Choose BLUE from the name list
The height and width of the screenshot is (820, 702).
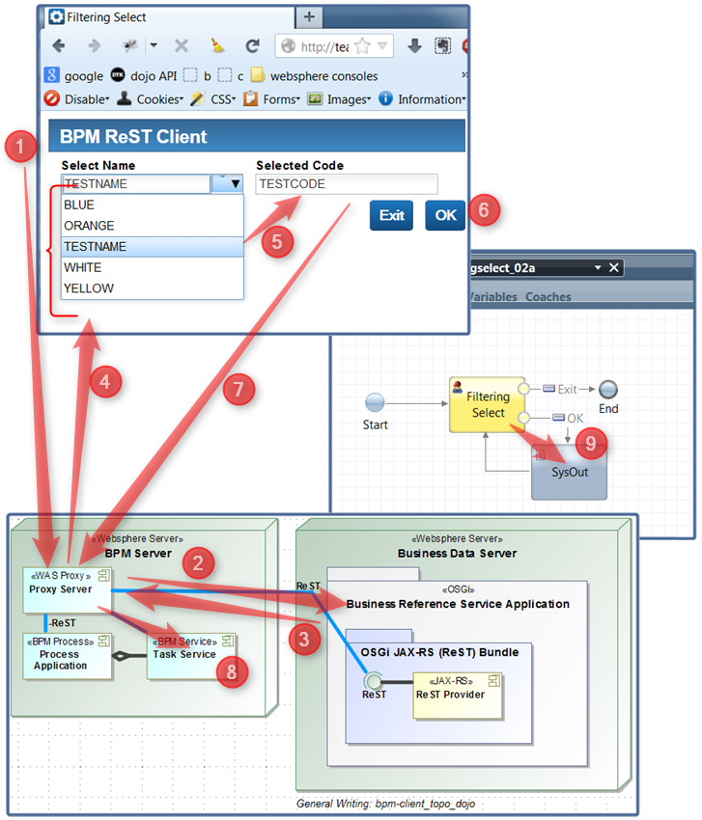point(153,205)
